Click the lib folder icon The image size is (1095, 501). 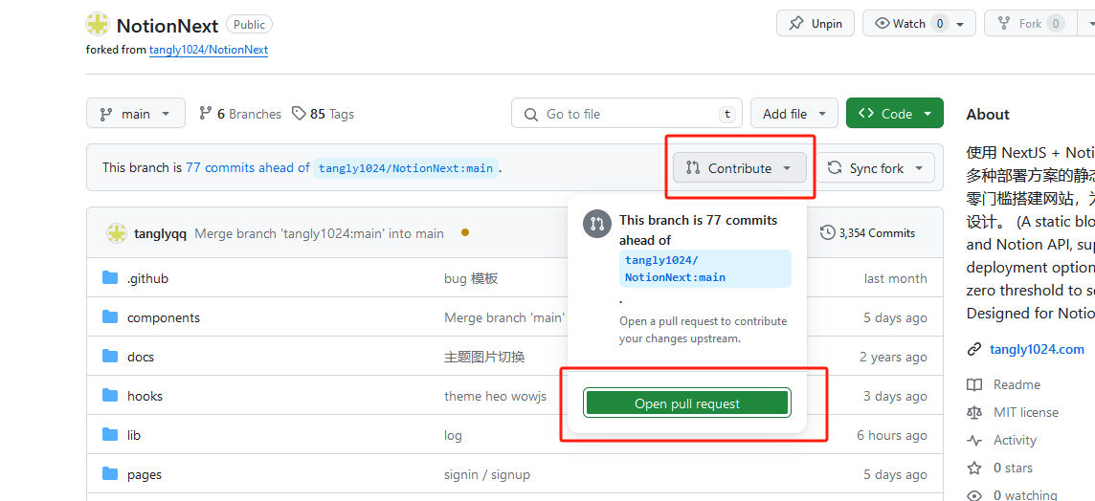click(110, 435)
